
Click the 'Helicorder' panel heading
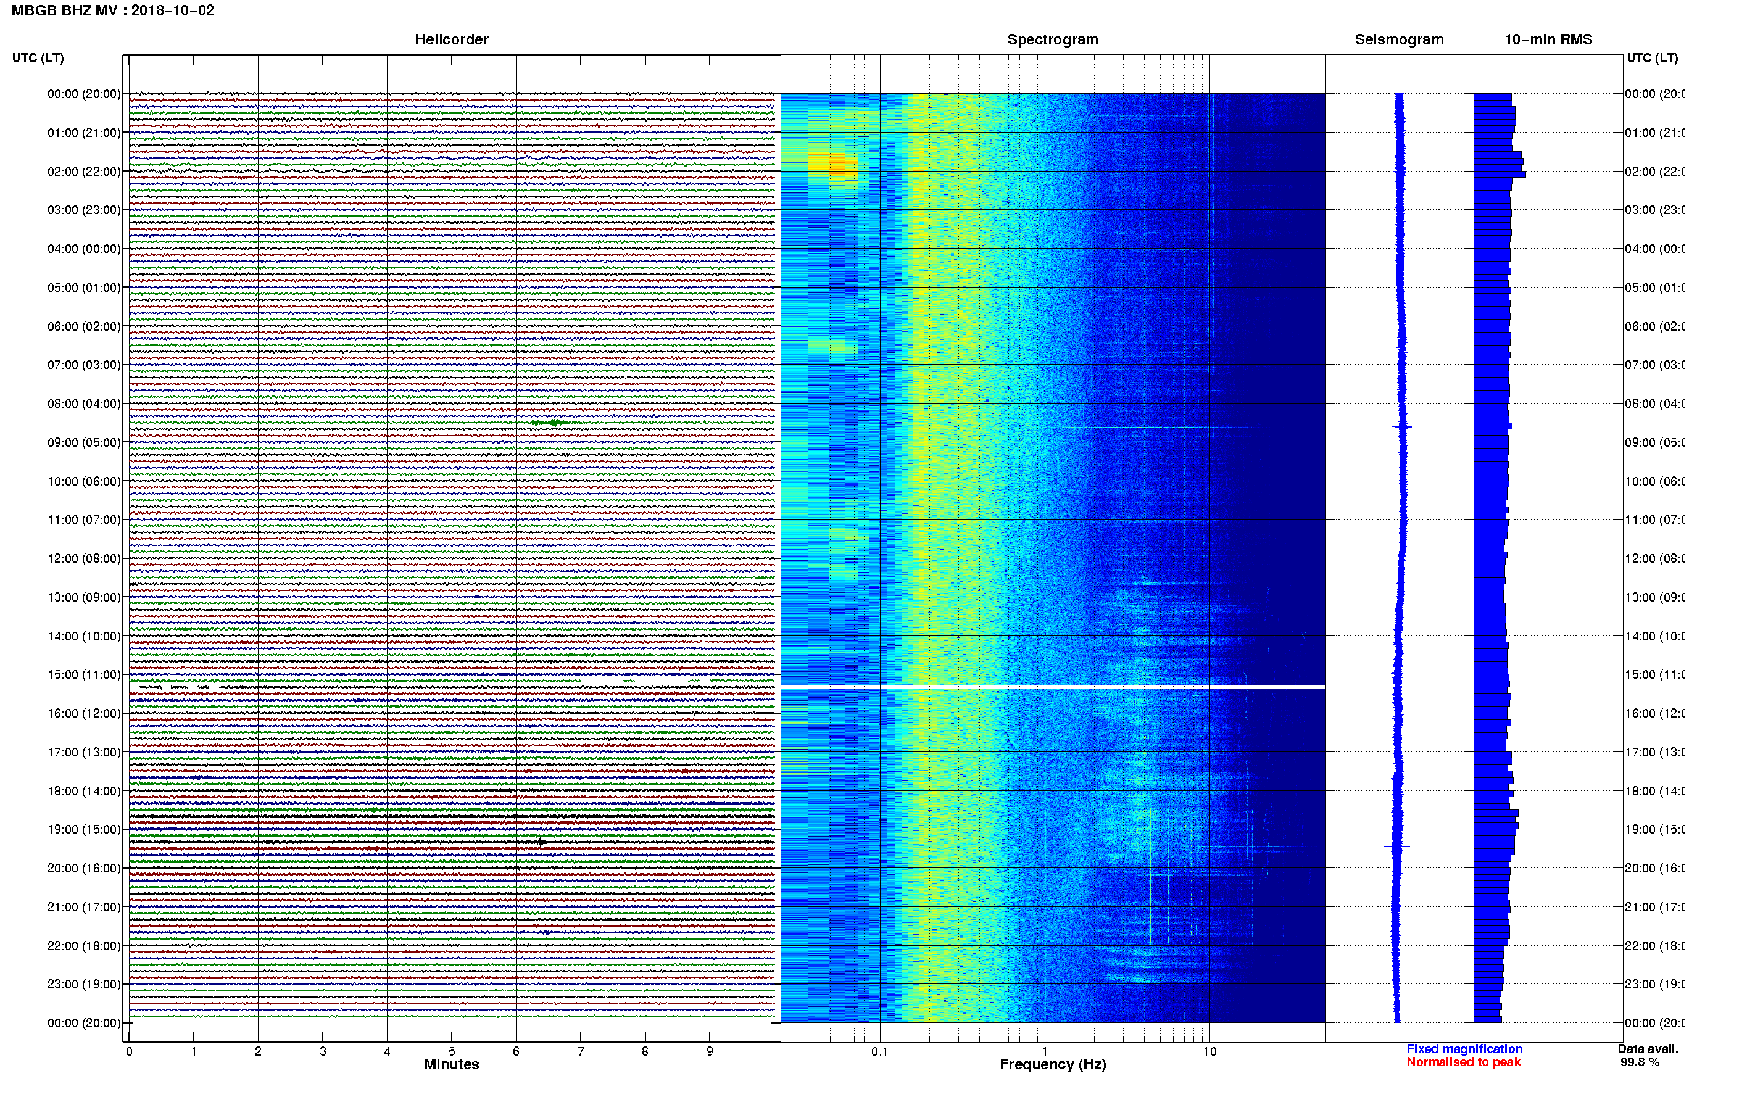pos(451,39)
